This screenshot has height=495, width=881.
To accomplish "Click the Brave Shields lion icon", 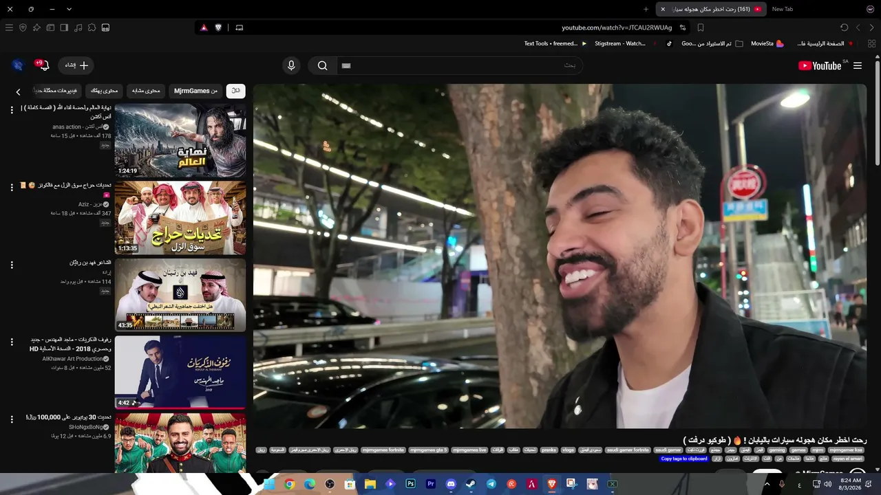I will 219,27.
